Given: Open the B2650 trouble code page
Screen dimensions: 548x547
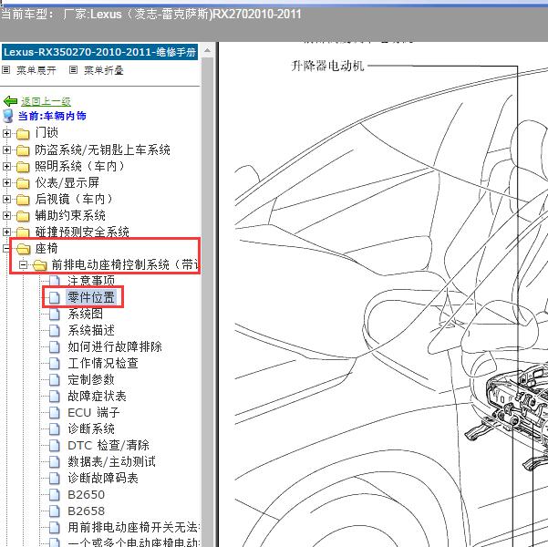Looking at the screenshot, I should (x=87, y=494).
